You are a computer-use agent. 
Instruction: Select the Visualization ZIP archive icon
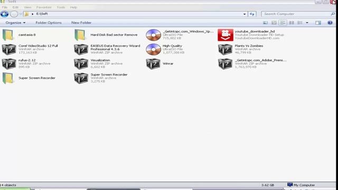[81, 64]
